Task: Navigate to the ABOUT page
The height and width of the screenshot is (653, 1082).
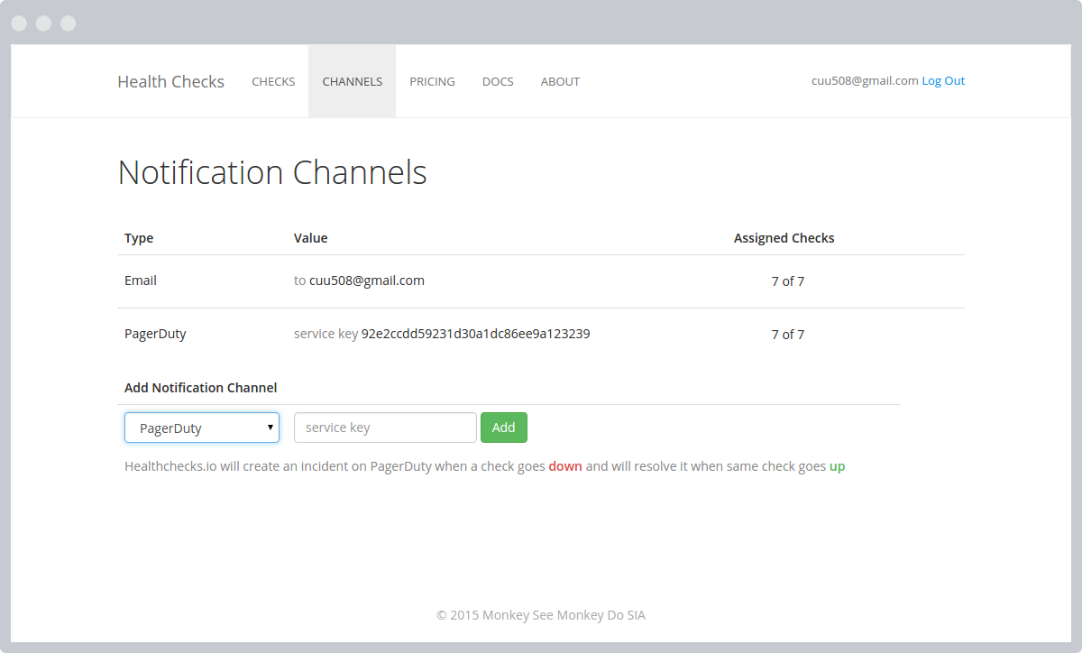Action: 560,81
